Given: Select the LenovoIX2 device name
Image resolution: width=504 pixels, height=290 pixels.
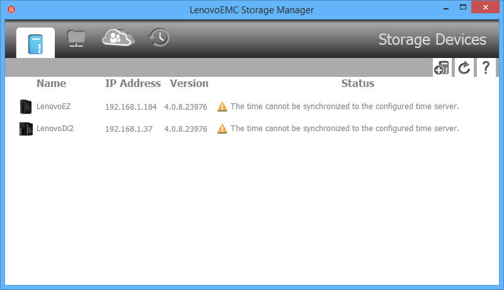Looking at the screenshot, I should (55, 129).
